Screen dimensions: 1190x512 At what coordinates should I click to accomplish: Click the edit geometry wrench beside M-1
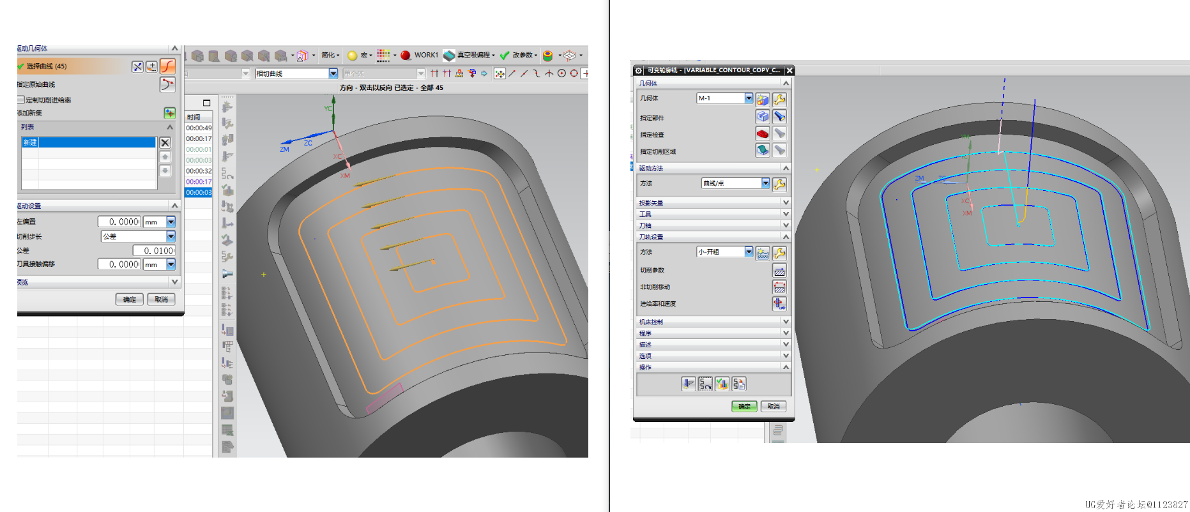coord(779,100)
